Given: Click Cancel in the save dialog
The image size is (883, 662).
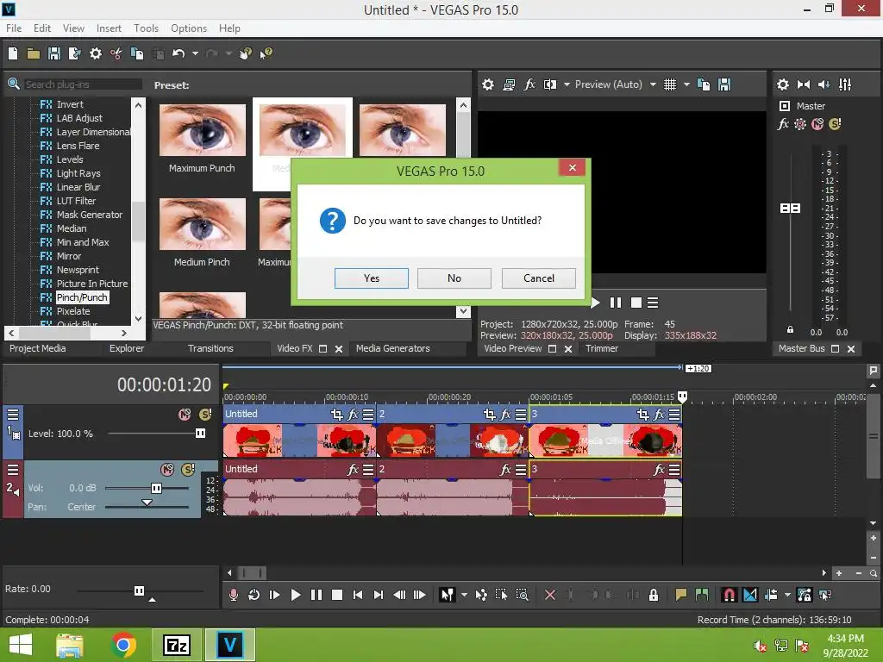Looking at the screenshot, I should point(539,278).
